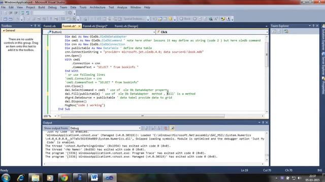The width and height of the screenshot is (325, 182).
Task: Open the Analyze menu
Action: point(122,8)
